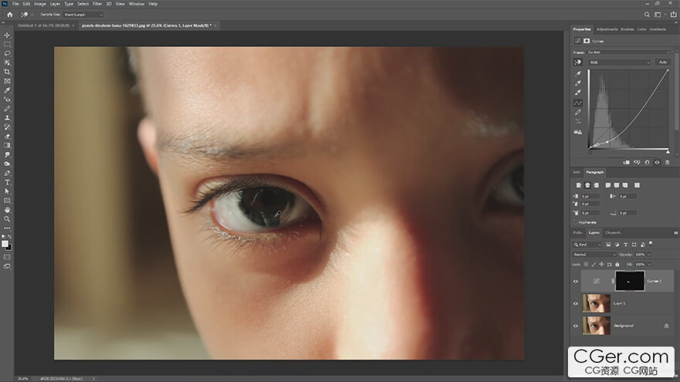Select the Pen tool

(x=7, y=173)
